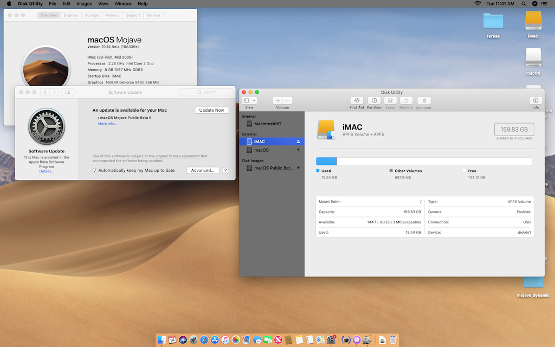This screenshot has width=555, height=347.
Task: Show all preferences using the grid icon
Action: tap(68, 92)
